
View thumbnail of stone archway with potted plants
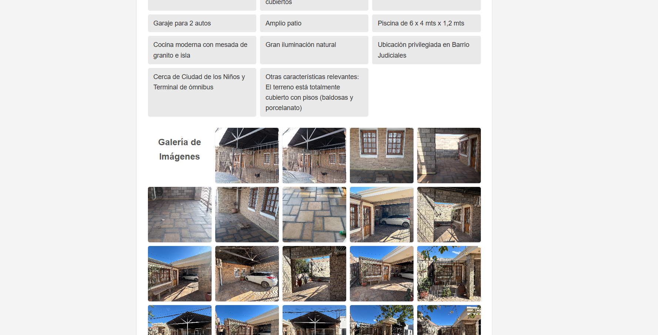point(314,273)
